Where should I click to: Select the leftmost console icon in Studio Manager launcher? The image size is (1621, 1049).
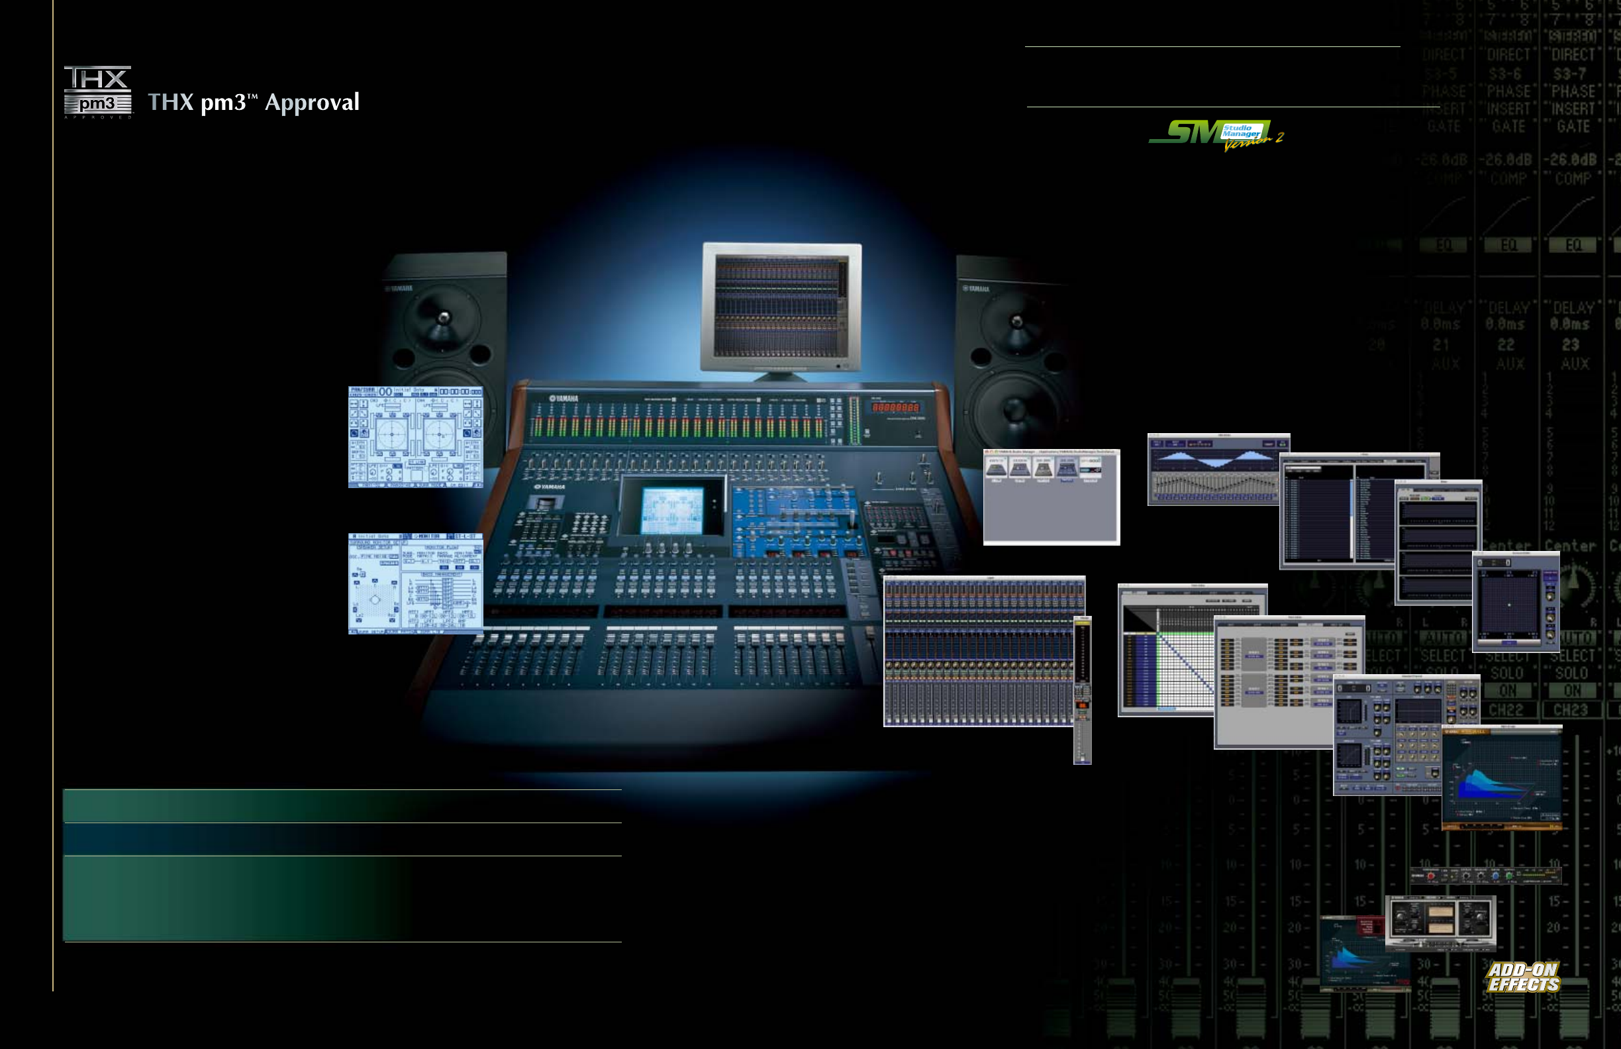[x=997, y=469]
